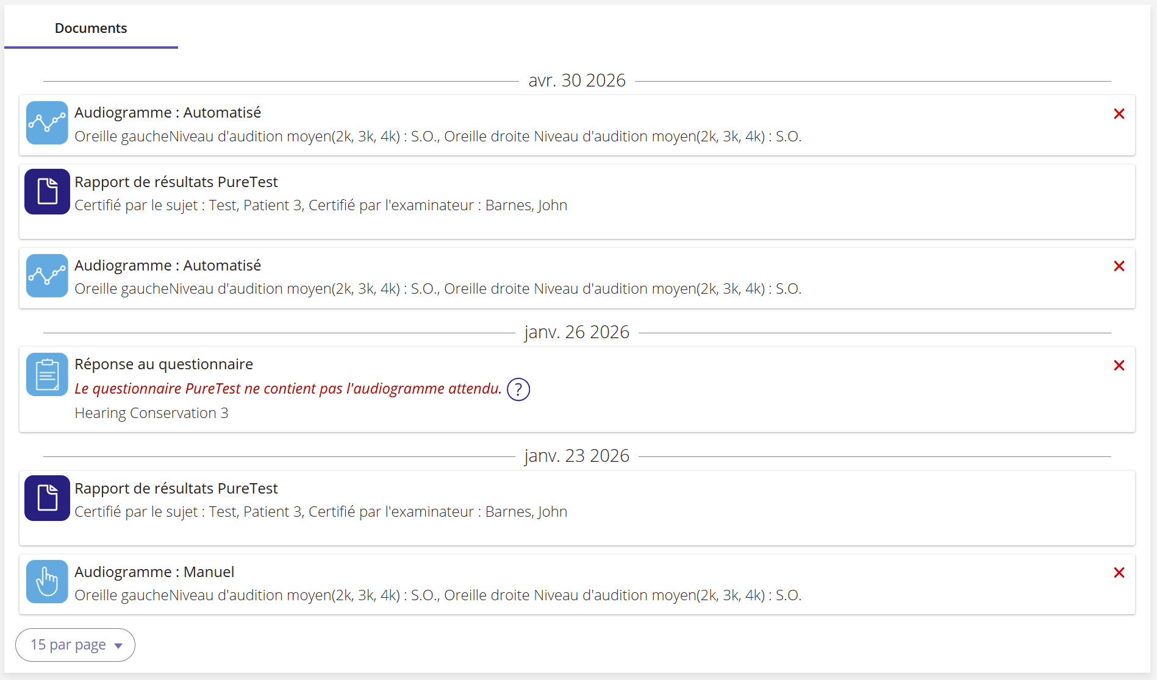Click the janv. 26 2026 date header
Screen dimensions: 1157x680
click(x=577, y=332)
